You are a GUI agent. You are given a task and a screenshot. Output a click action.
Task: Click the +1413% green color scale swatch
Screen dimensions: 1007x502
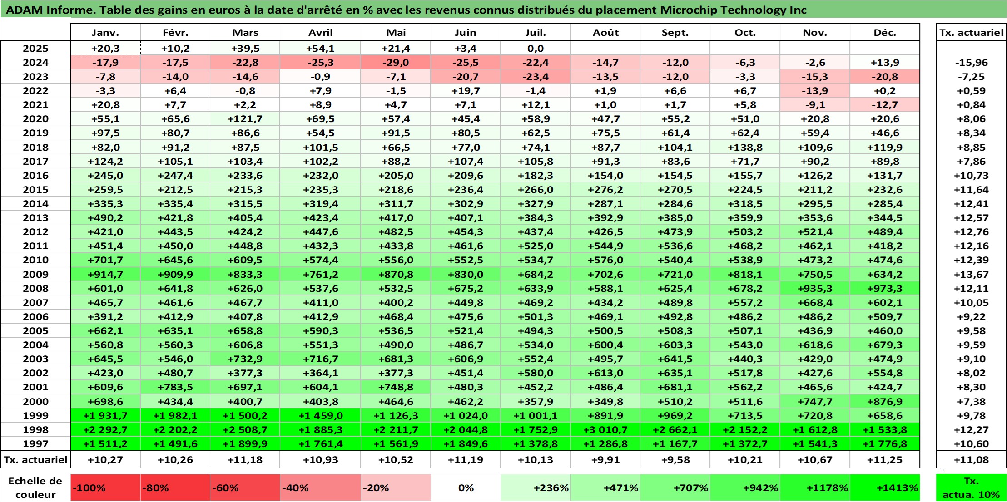[x=885, y=488]
